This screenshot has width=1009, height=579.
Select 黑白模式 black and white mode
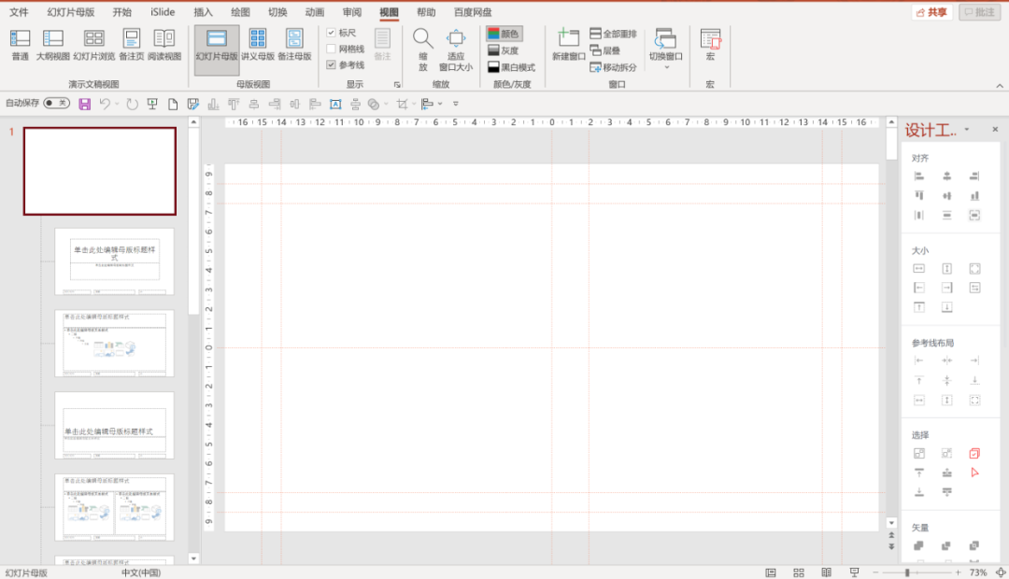pyautogui.click(x=512, y=67)
